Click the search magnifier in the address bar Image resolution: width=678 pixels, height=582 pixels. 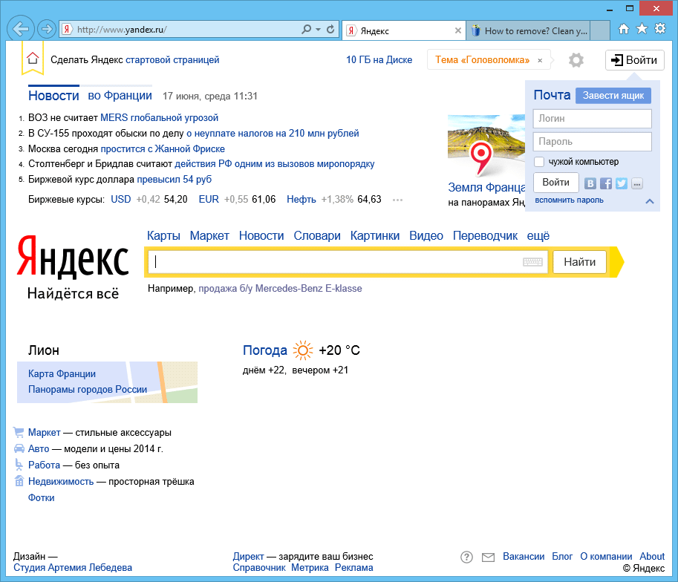307,30
